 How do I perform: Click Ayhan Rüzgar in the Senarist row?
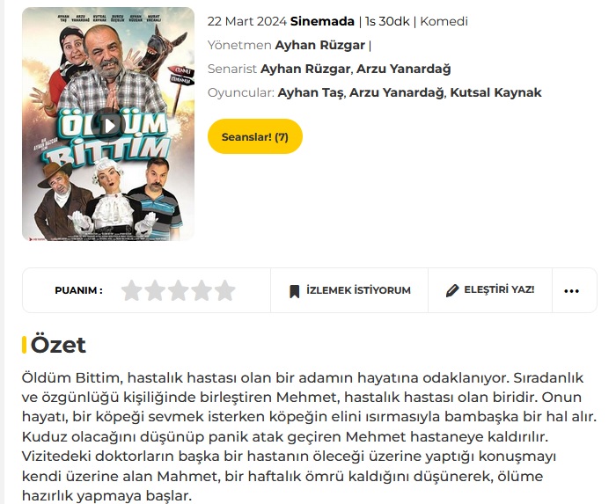coord(305,69)
